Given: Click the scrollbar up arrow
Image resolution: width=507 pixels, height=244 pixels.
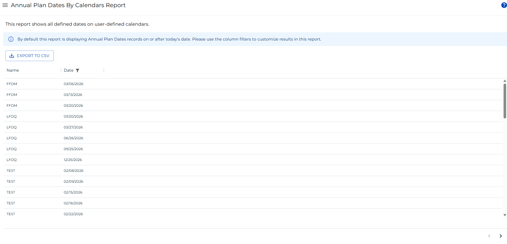Looking at the screenshot, I should [505, 81].
